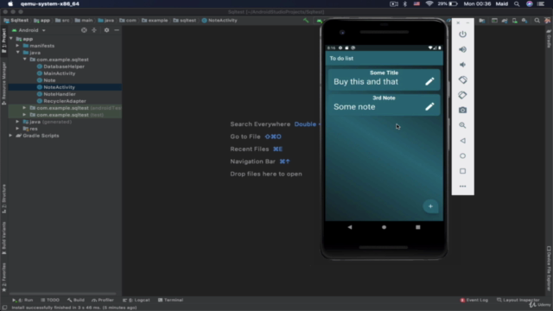Click the toolbar search magnifier in Android Studio

click(x=537, y=21)
